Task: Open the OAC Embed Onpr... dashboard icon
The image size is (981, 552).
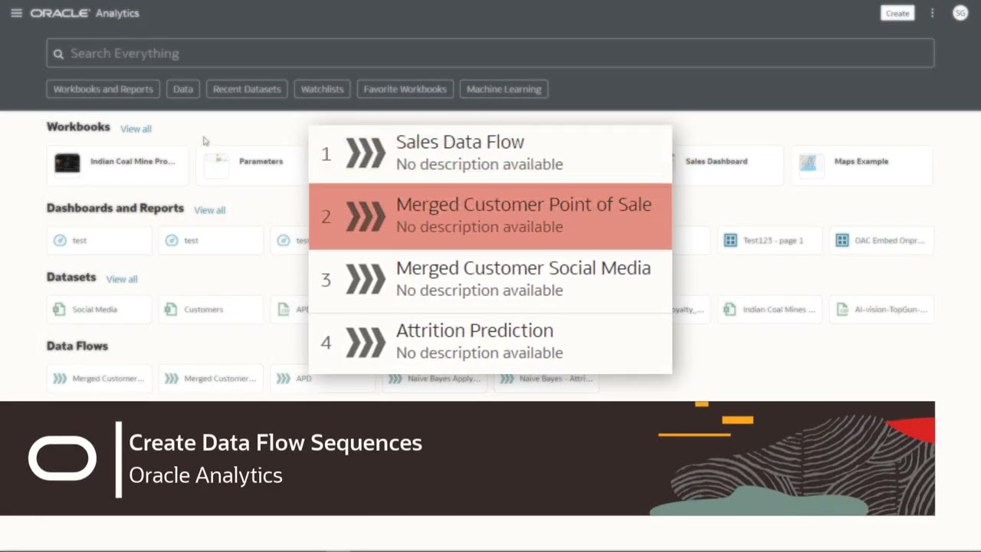Action: tap(842, 241)
